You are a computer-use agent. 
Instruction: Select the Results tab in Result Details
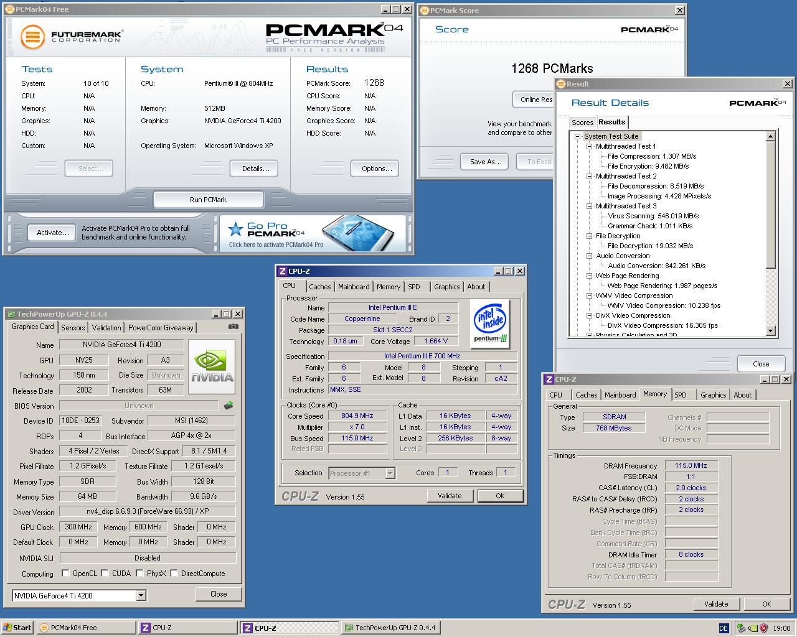[611, 122]
